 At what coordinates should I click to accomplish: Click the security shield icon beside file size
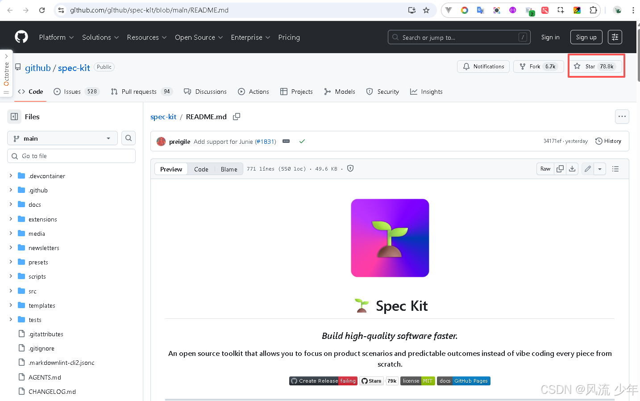coord(350,168)
